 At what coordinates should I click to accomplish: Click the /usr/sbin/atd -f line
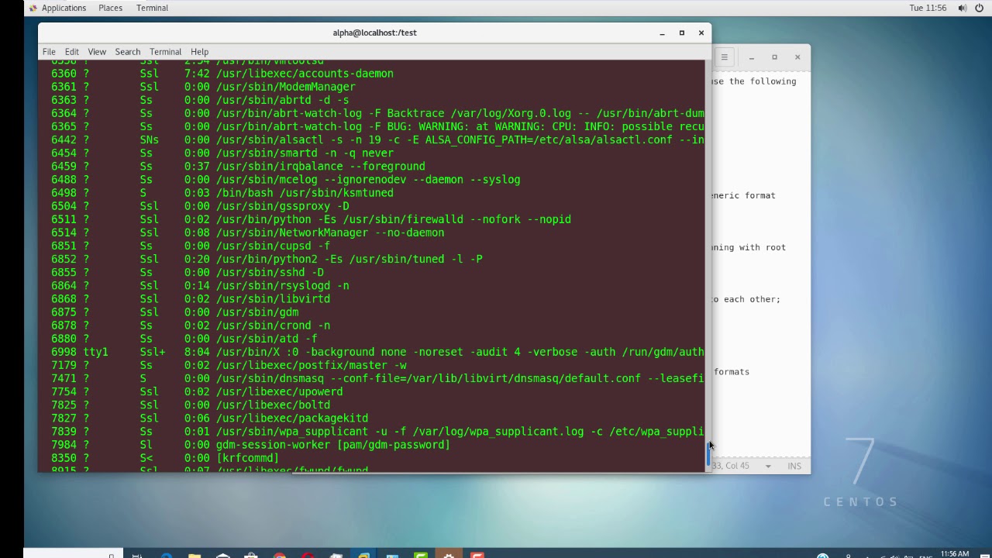click(184, 339)
